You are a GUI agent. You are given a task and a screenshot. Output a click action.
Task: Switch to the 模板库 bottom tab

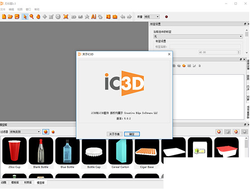pyautogui.click(x=15, y=182)
